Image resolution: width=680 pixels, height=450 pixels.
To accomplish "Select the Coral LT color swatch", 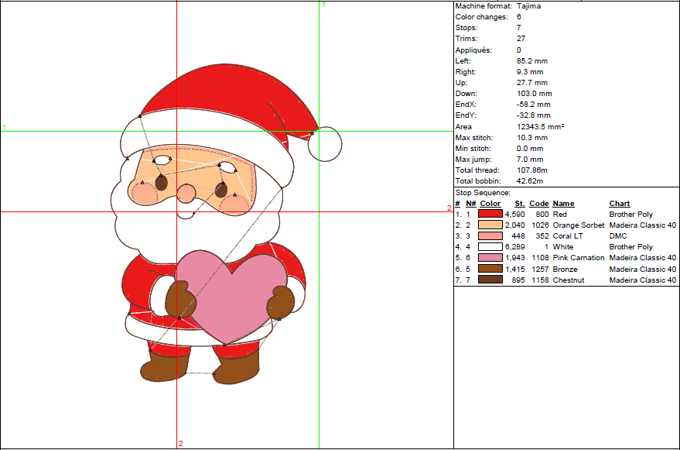I will [489, 235].
